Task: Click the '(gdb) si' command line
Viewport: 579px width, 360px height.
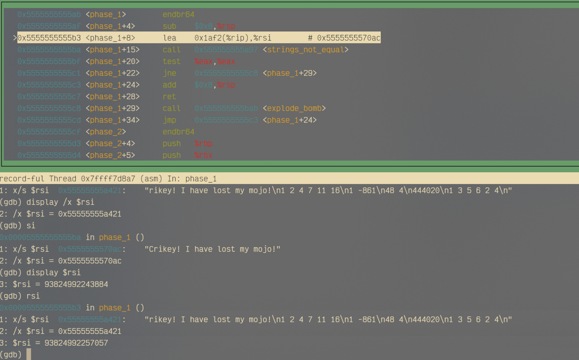Action: click(x=18, y=226)
